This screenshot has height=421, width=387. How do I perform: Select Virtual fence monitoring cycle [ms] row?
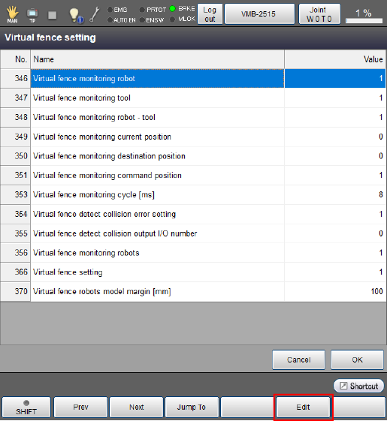(x=193, y=194)
